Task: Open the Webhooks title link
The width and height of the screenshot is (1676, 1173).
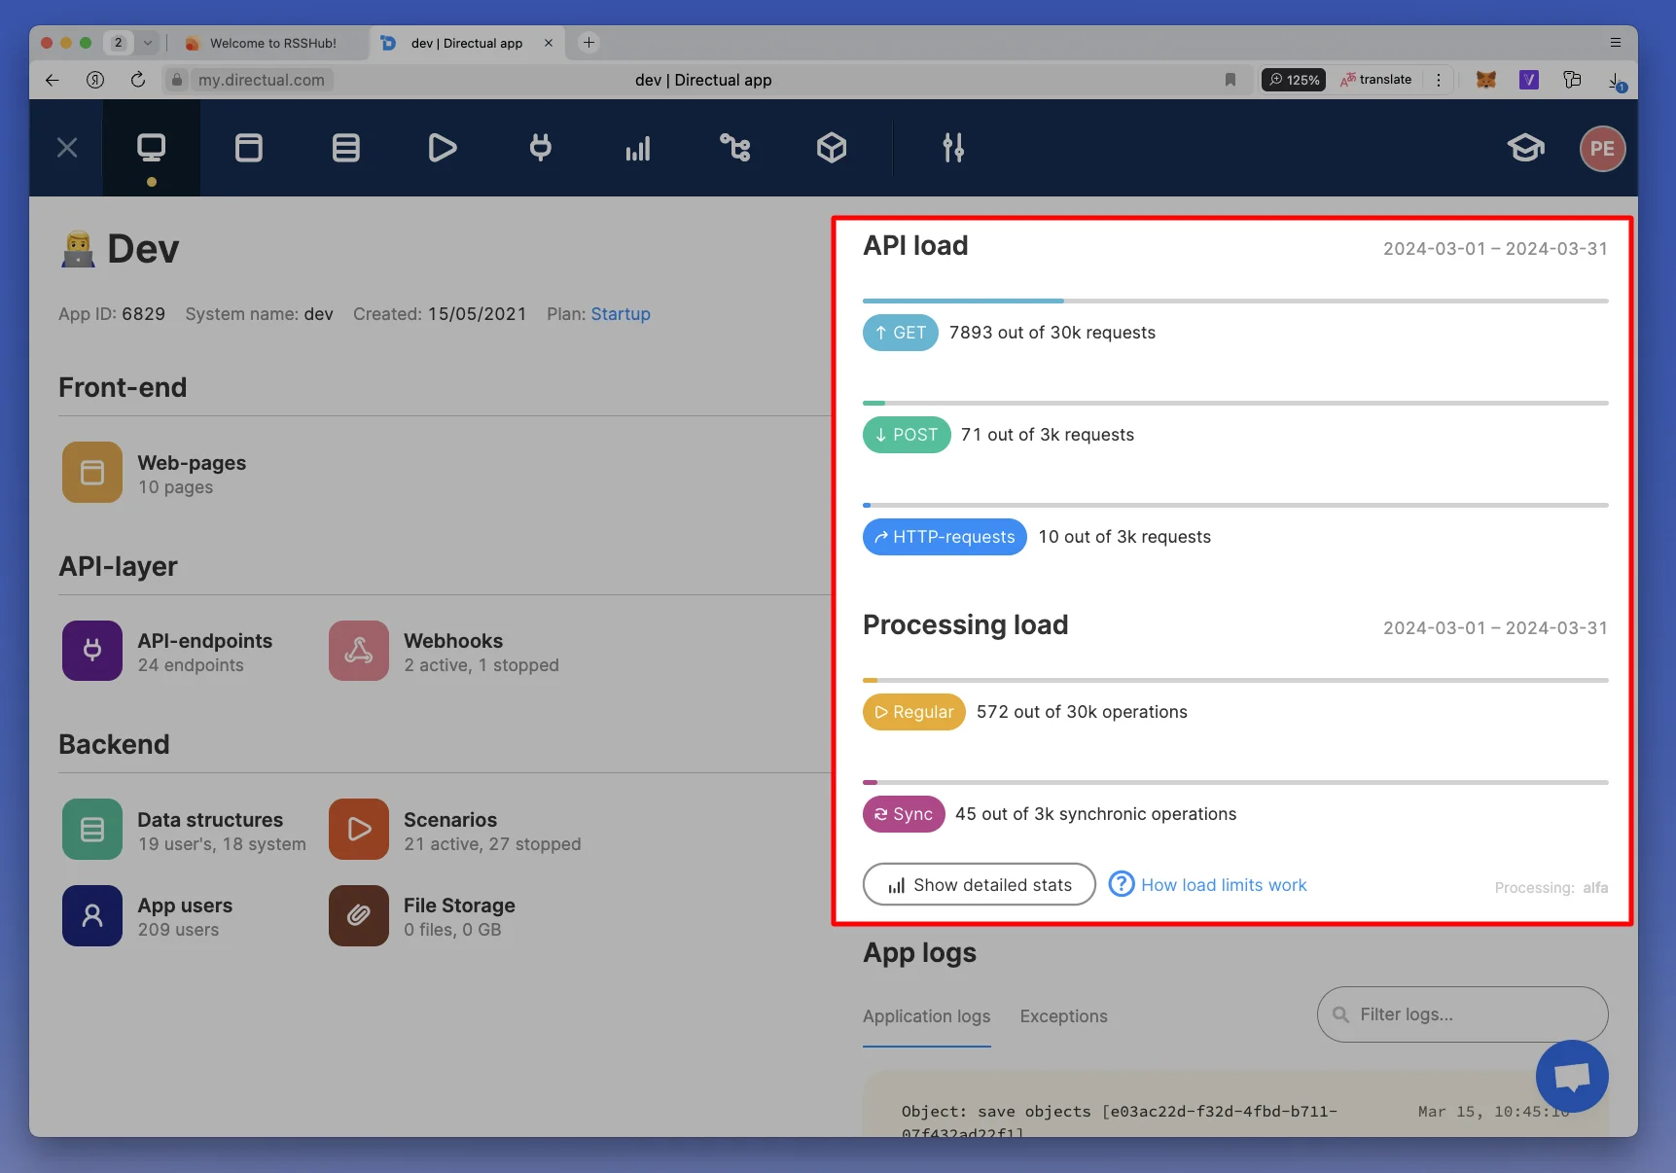Action: 453,641
